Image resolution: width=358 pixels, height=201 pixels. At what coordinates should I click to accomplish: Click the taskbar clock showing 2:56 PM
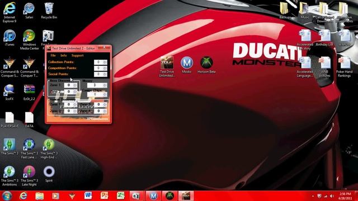(345, 196)
